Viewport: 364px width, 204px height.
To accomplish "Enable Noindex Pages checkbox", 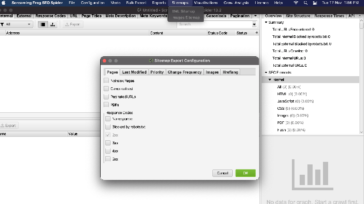I will click(106, 81).
